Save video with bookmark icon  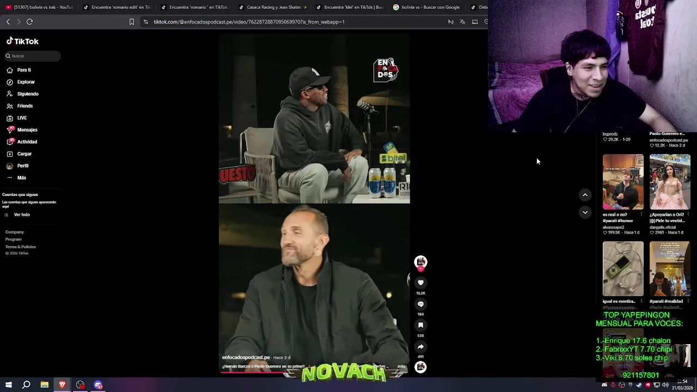tap(420, 325)
